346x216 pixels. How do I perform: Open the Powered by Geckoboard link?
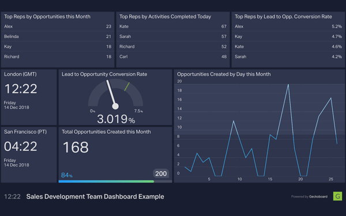point(309,196)
